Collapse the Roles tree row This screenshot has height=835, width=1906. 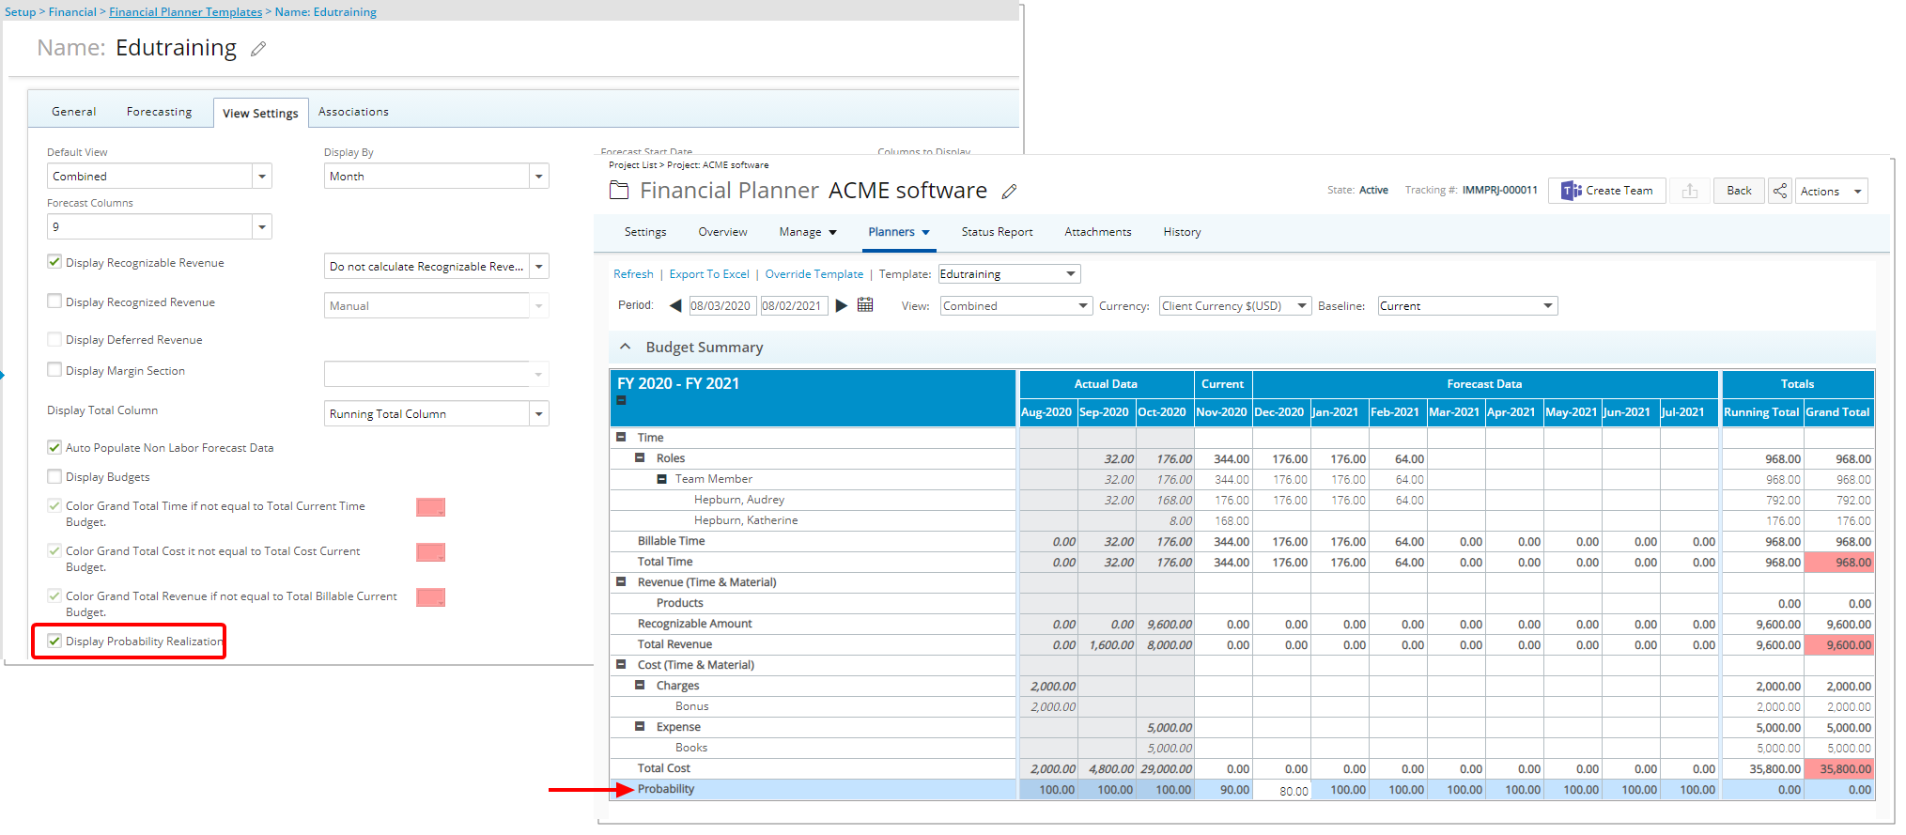point(640,457)
